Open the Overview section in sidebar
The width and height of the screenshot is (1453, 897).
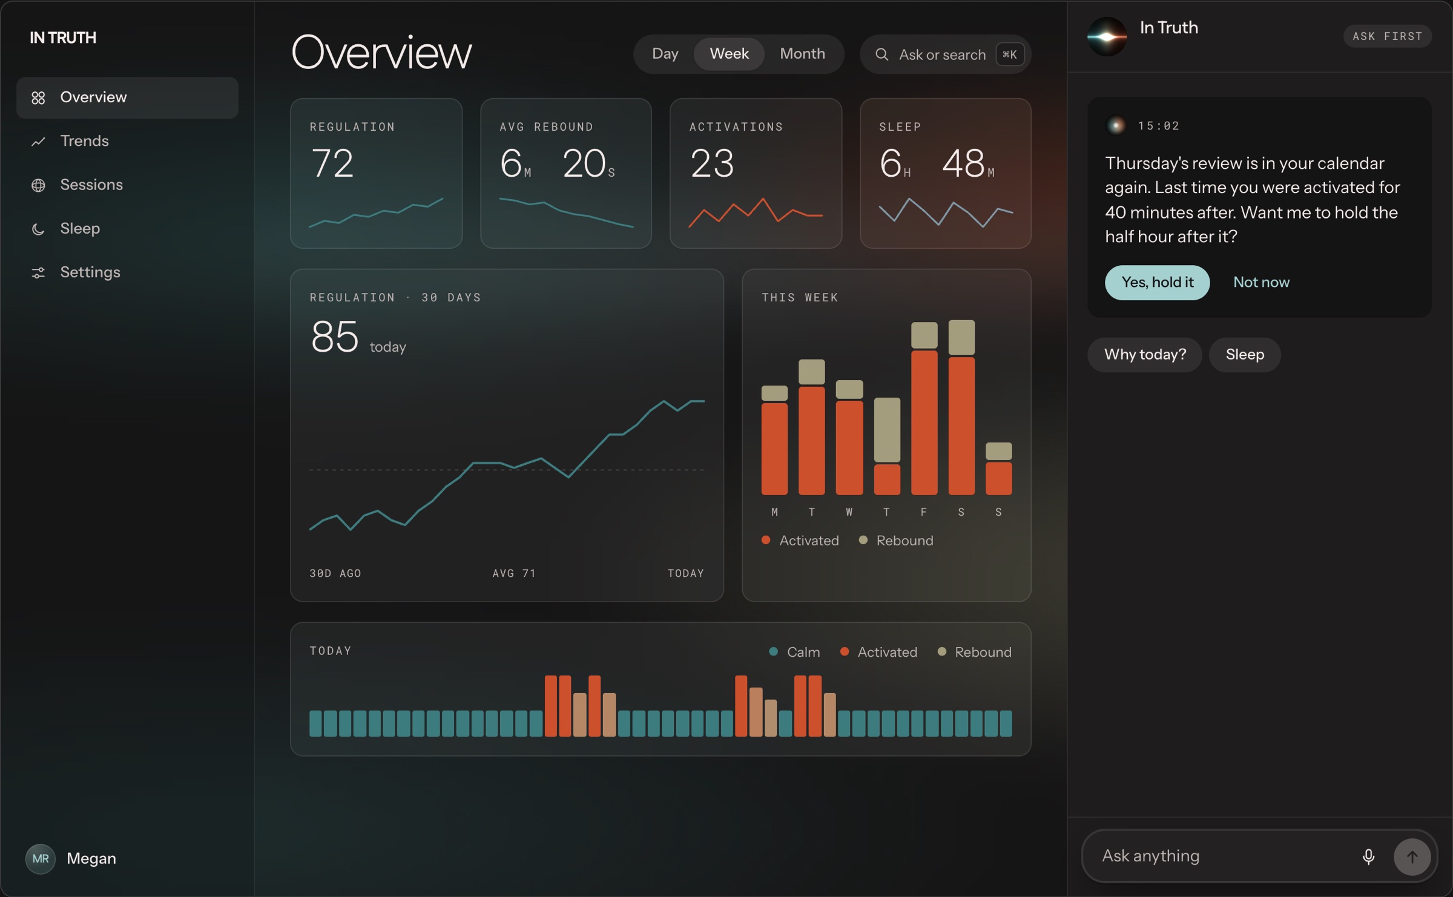click(x=127, y=97)
